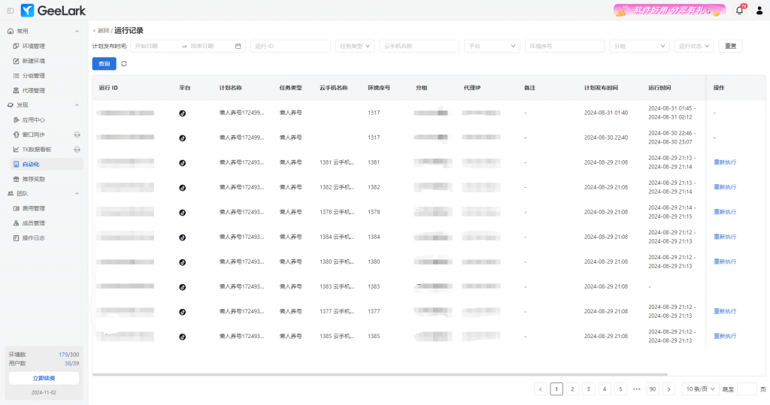Click the 重置 button

(730, 46)
